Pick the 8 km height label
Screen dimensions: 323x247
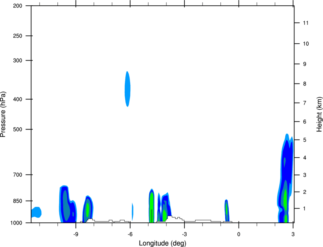point(305,84)
